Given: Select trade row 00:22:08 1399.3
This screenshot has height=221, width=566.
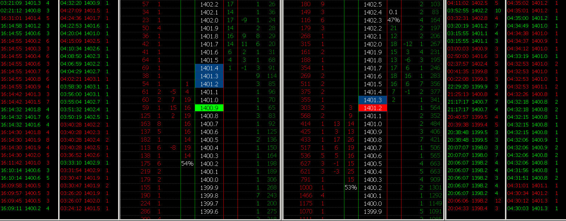Looking at the screenshot, I should click(475, 79).
